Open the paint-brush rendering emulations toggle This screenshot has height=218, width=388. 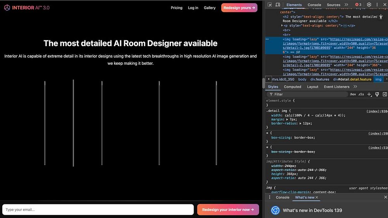[377, 94]
